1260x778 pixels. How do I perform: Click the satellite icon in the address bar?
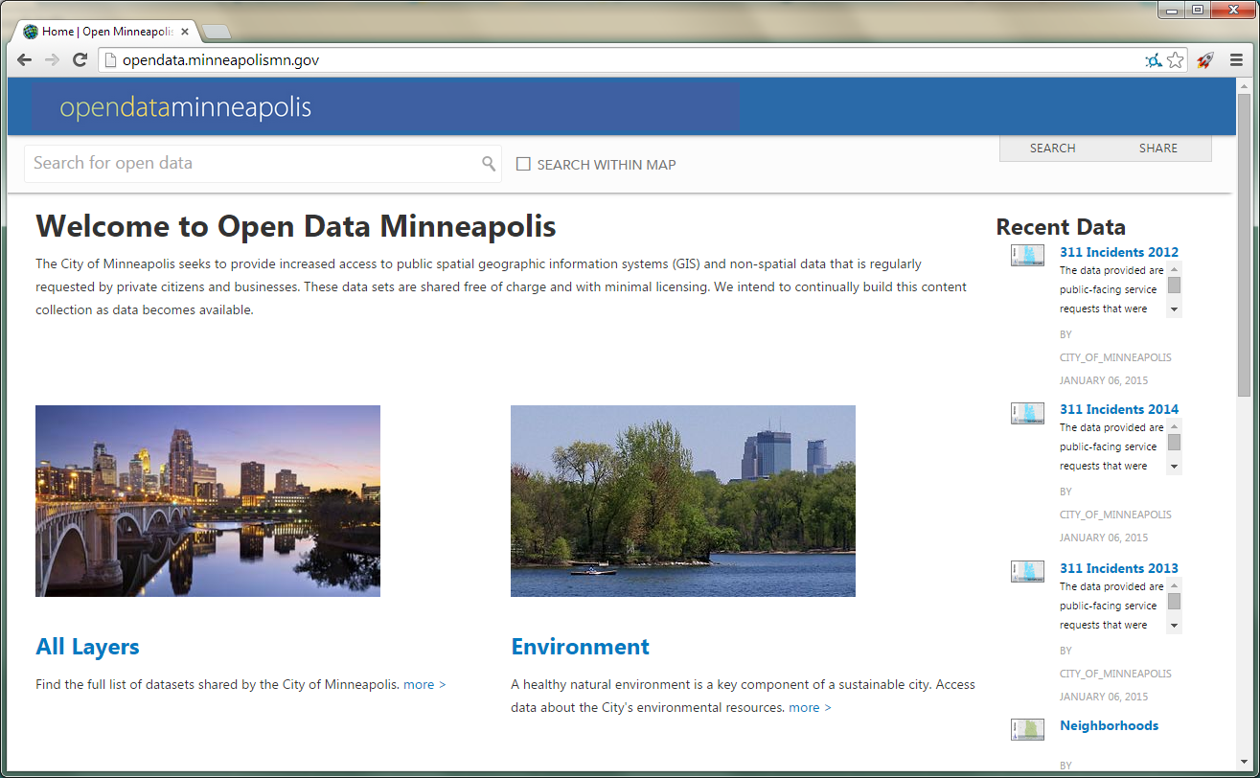click(1154, 60)
